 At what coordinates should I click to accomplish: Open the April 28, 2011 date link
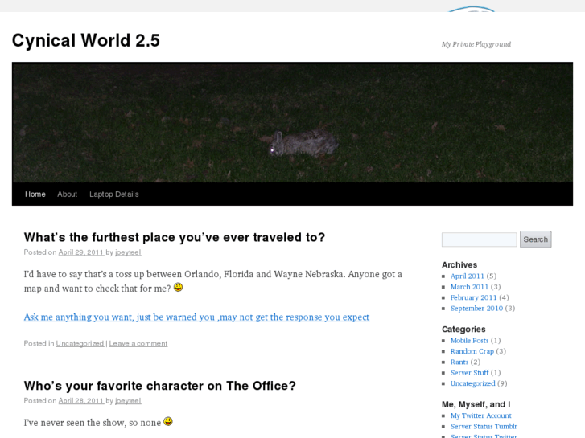coord(81,401)
